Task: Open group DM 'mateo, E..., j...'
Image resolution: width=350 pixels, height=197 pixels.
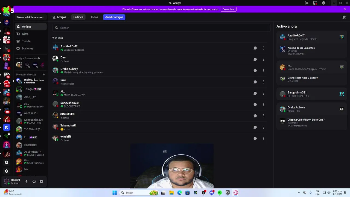Action: point(31,81)
